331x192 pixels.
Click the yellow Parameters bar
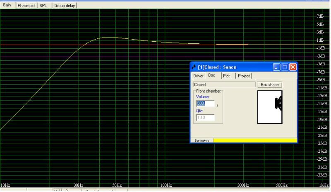click(x=255, y=140)
